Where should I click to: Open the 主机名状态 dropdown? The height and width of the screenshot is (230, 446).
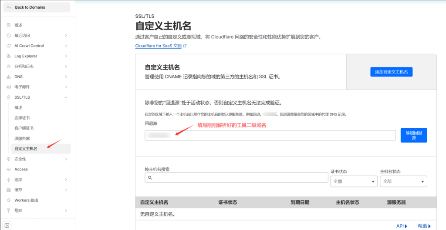(403, 181)
